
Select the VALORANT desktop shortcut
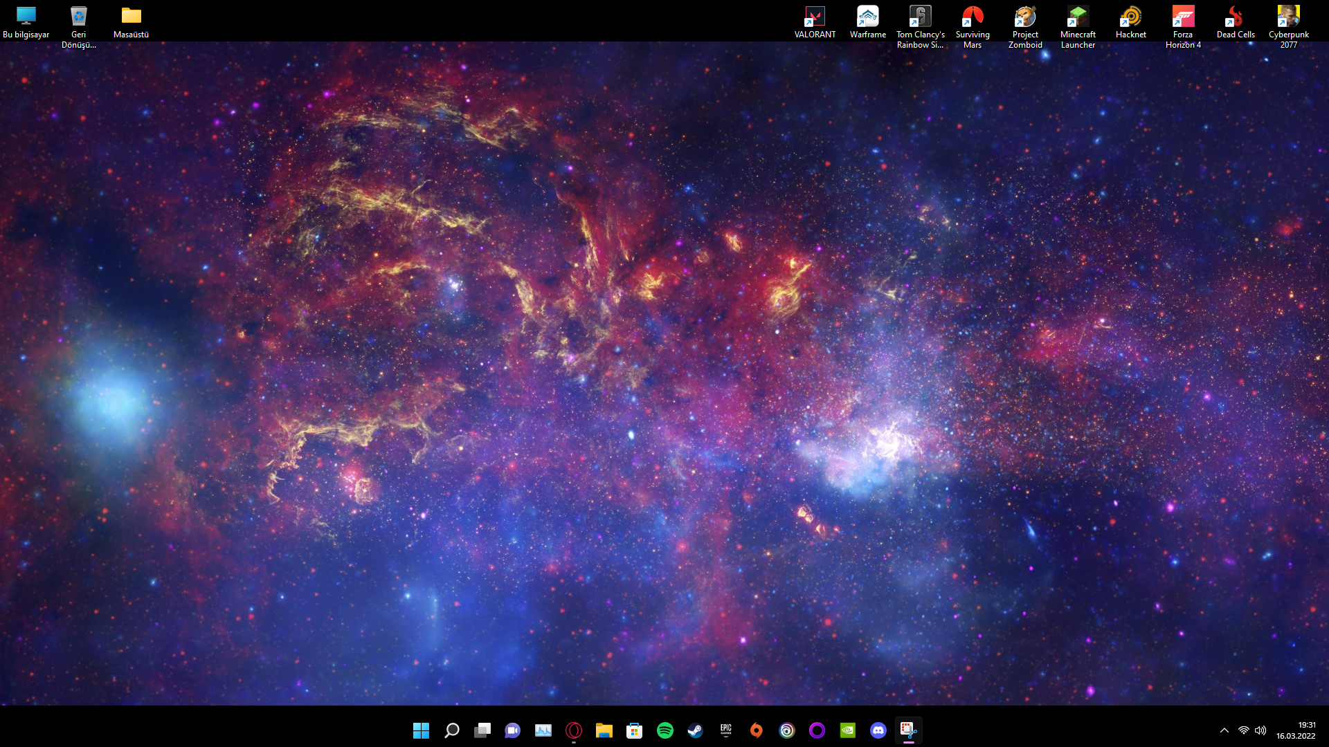[815, 23]
